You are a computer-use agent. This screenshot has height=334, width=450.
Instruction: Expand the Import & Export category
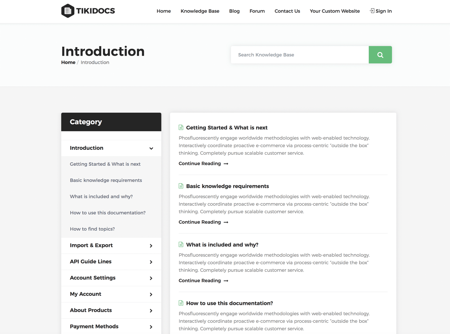151,246
